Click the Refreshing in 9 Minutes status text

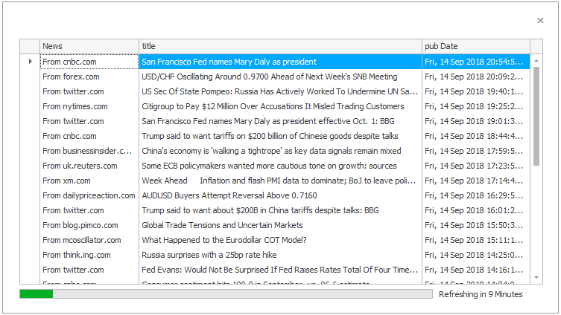481,294
